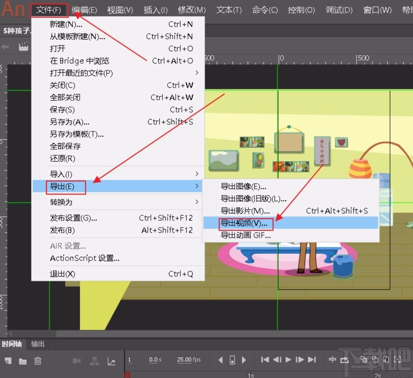Open the 视图(V) menu
The image size is (413, 378).
(120, 10)
